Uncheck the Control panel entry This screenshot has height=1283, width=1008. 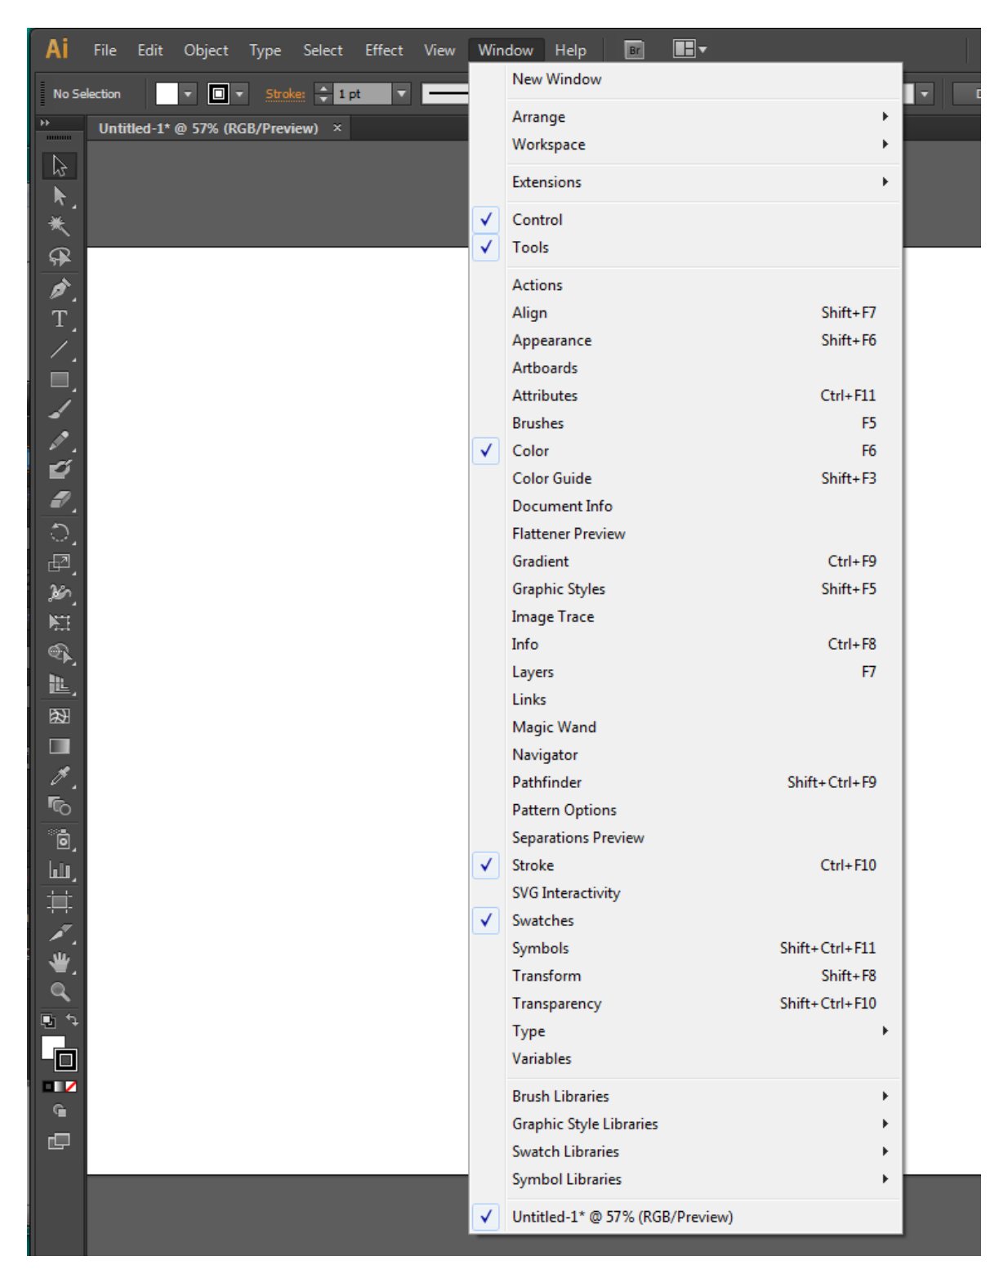click(x=686, y=220)
